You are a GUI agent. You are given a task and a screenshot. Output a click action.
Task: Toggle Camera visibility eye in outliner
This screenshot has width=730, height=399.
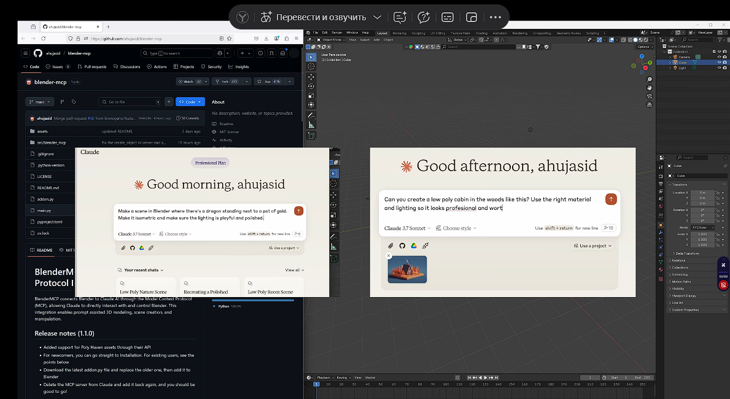pos(719,57)
